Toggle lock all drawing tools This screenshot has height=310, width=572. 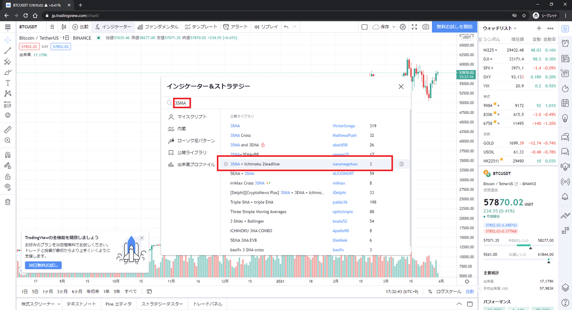pyautogui.click(x=8, y=176)
